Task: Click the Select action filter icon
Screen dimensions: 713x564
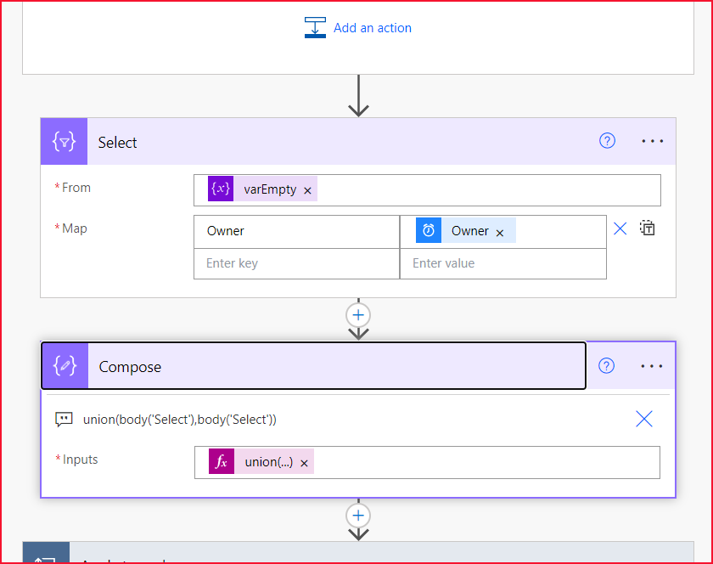Action: point(65,142)
